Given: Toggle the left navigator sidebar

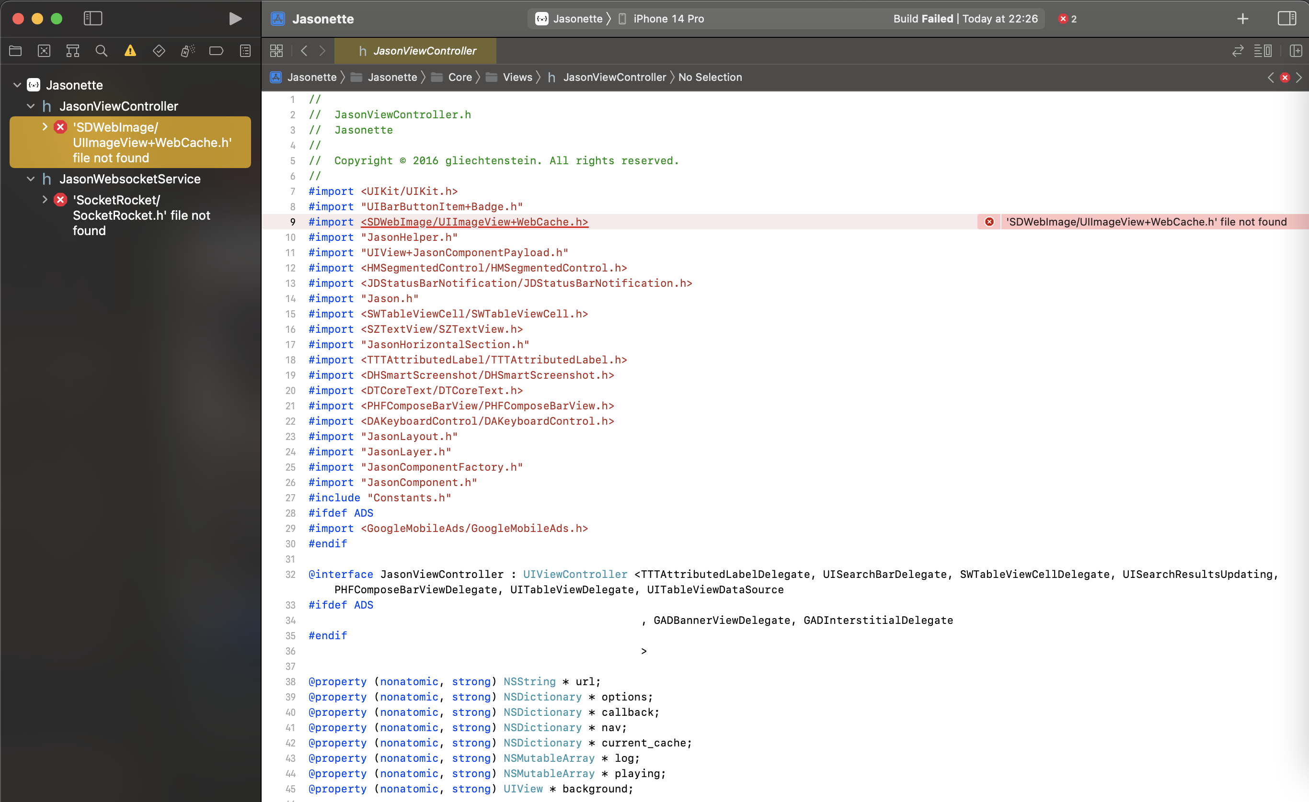Looking at the screenshot, I should pos(93,19).
